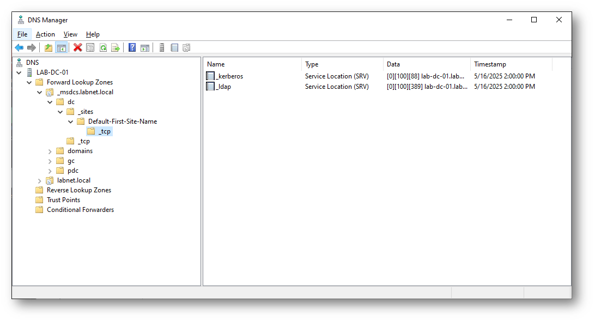Go up one level using the folder arrow icon
The image size is (595, 322).
tap(48, 48)
